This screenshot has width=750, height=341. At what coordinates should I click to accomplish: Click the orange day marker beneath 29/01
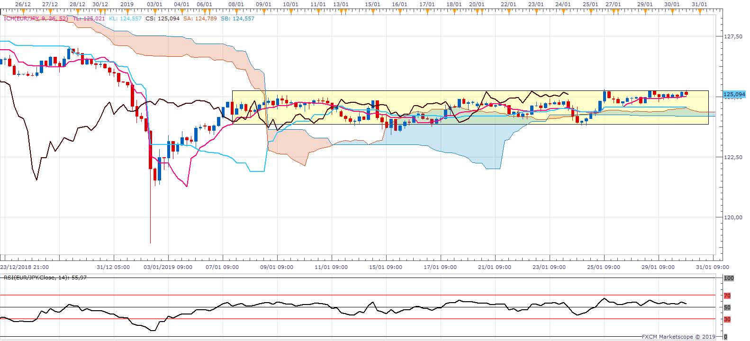645,11
